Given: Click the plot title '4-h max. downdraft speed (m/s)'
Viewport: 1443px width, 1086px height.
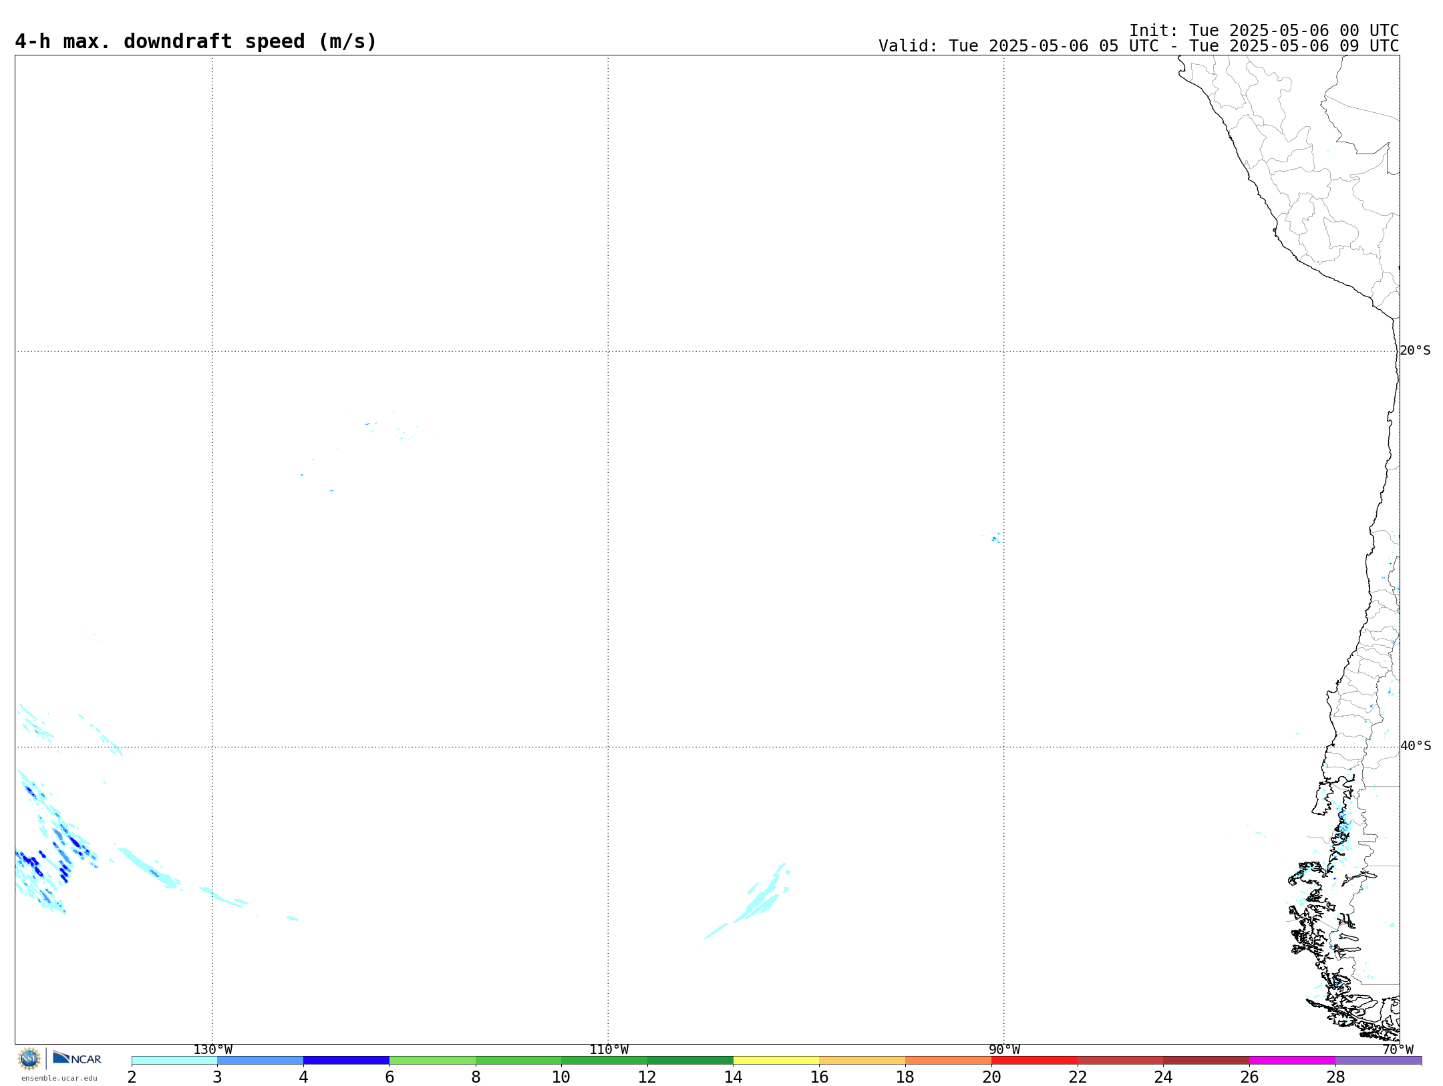Looking at the screenshot, I should click(196, 41).
